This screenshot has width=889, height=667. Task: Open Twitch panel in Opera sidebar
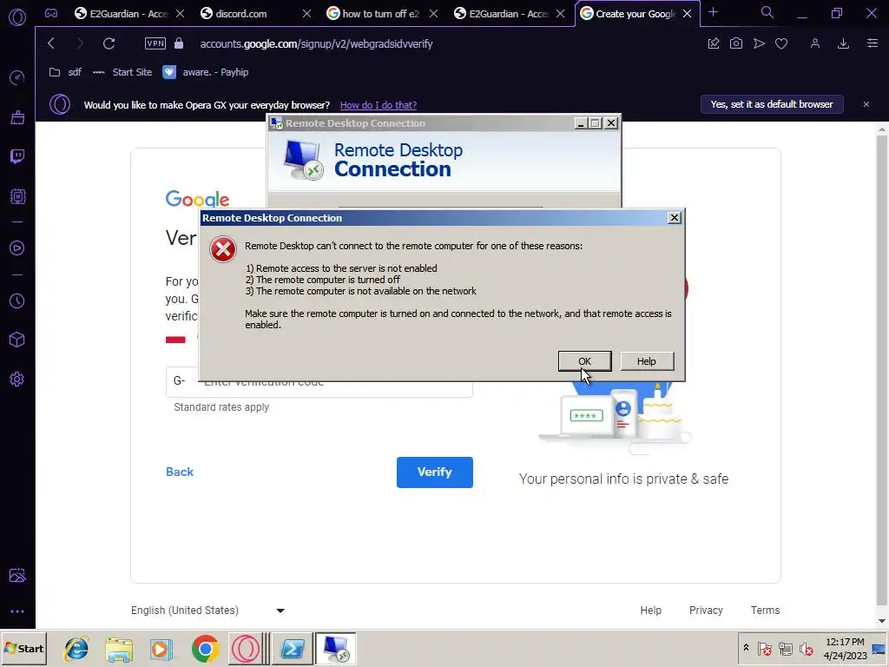pos(17,156)
